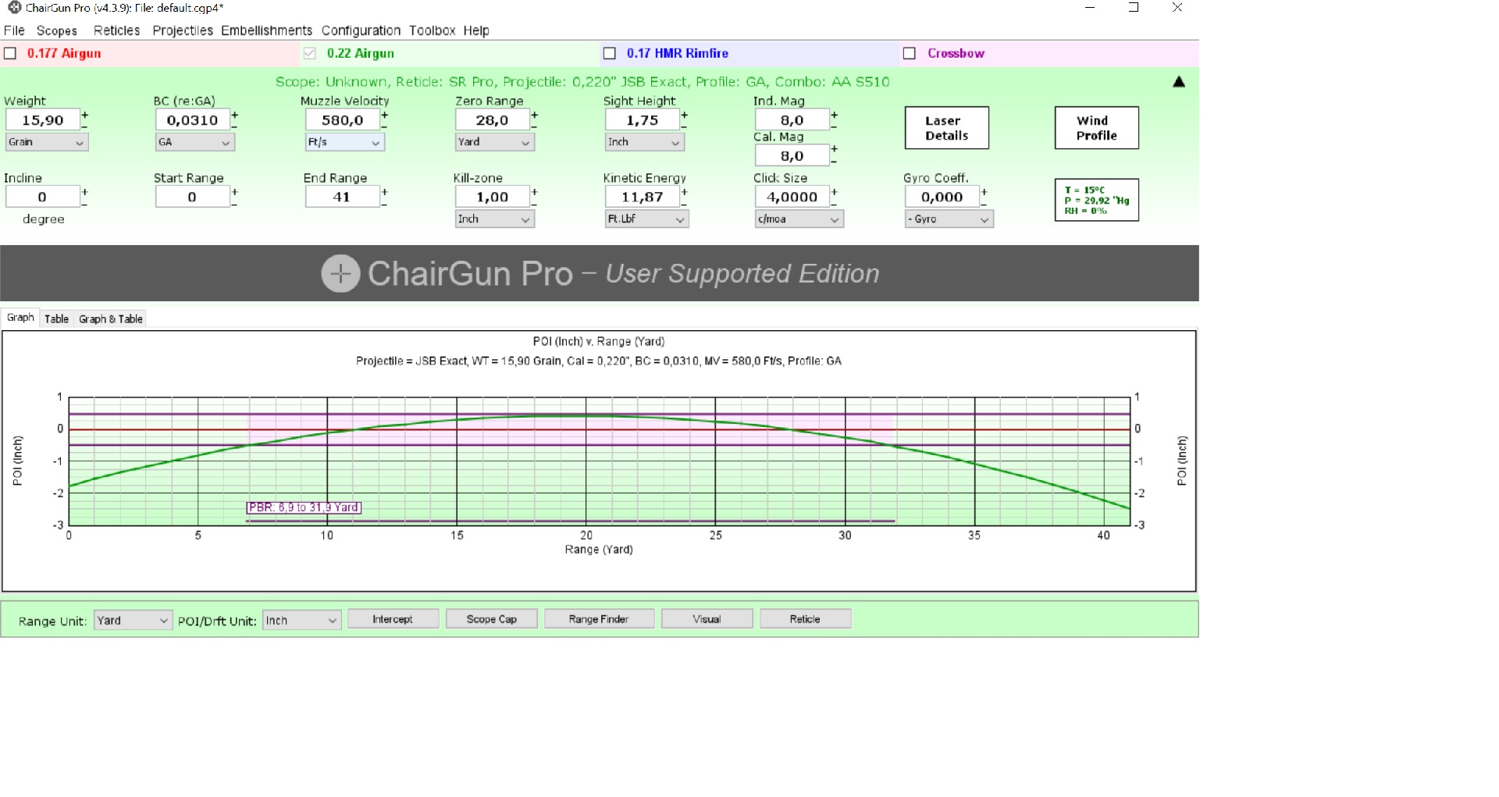Increase Gyro Coeff. with the plus stepper
This screenshot has height=797, width=1499.
(x=984, y=192)
